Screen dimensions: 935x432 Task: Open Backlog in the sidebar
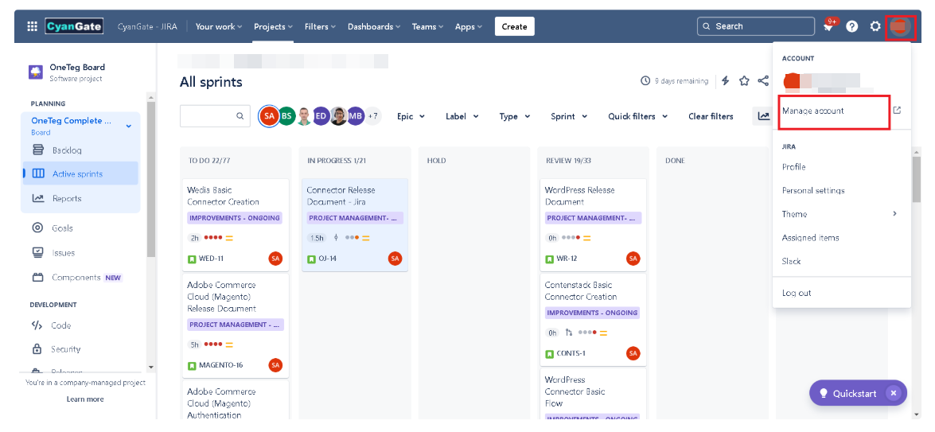pos(67,150)
